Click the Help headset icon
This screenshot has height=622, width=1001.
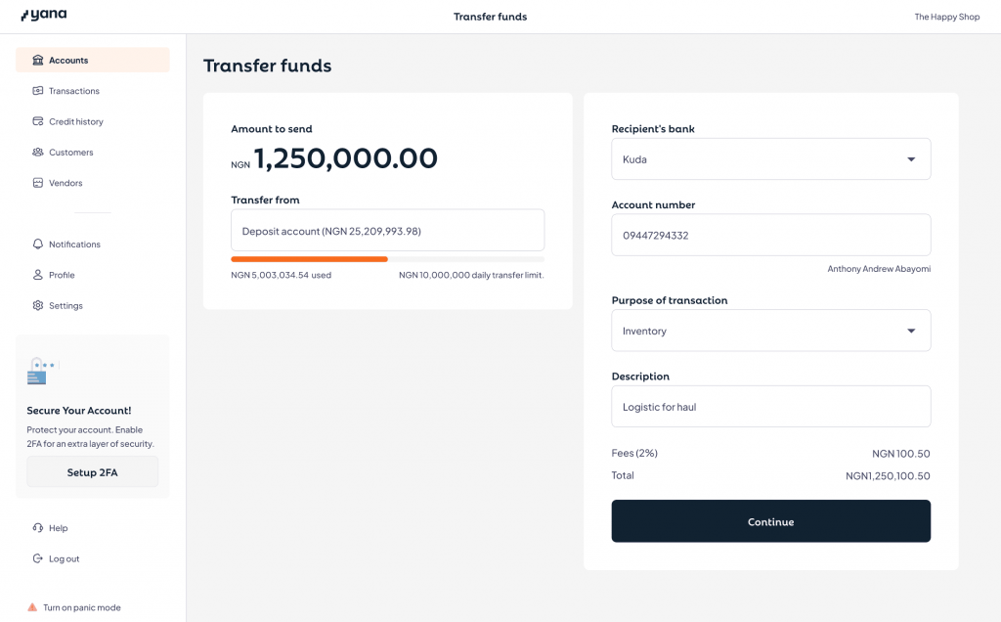click(x=38, y=527)
